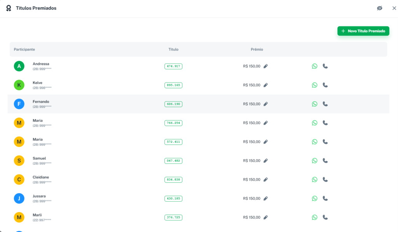Edit Andressa's R$ 150,00 prize
The width and height of the screenshot is (398, 232).
click(266, 66)
